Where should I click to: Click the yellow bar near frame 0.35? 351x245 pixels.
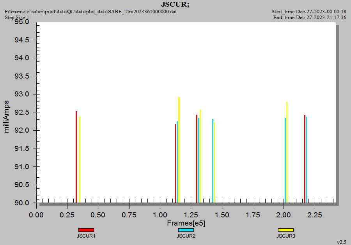pos(80,160)
